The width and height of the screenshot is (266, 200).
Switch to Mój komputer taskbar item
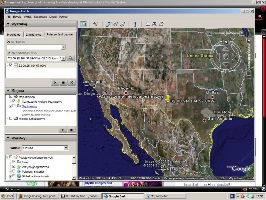tap(166, 196)
